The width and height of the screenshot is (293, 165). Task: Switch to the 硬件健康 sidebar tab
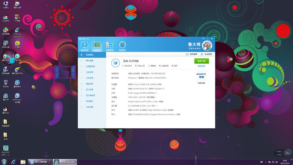[89, 61]
